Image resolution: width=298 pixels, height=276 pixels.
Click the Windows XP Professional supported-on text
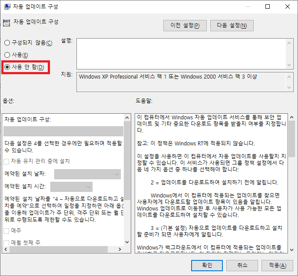click(168, 77)
